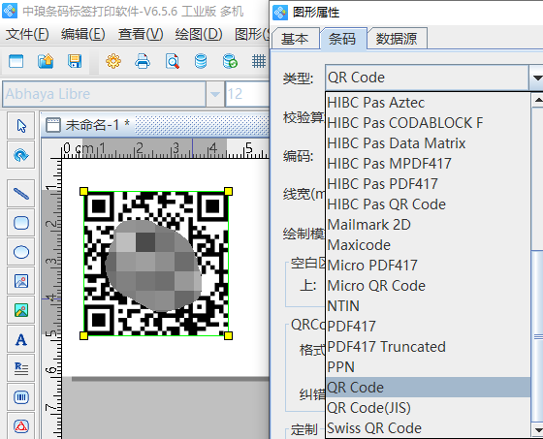Click the database settings icon
Image resolution: width=543 pixels, height=439 pixels.
[201, 62]
